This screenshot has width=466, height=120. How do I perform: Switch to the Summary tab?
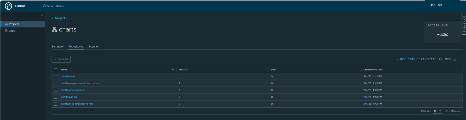tap(58, 47)
